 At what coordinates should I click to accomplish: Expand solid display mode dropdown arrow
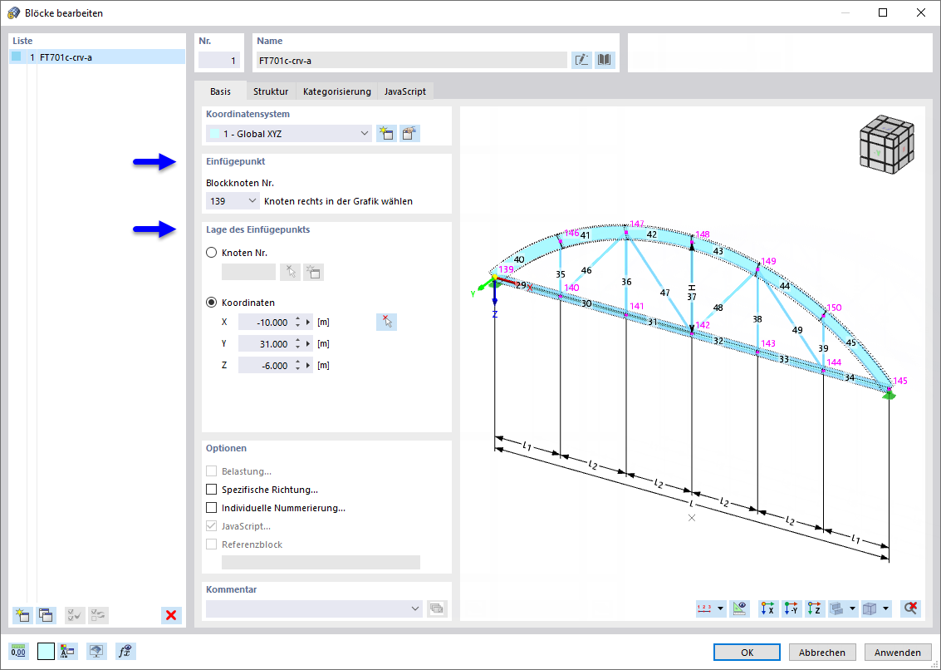click(x=852, y=608)
